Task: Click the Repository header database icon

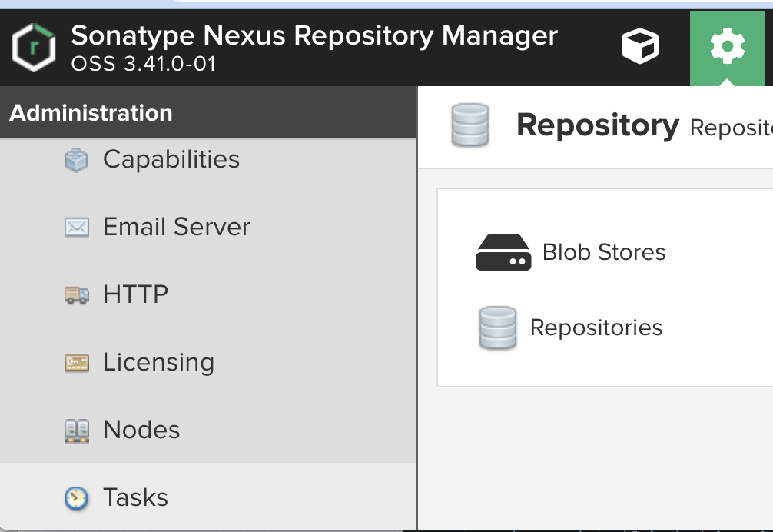Action: pos(470,125)
